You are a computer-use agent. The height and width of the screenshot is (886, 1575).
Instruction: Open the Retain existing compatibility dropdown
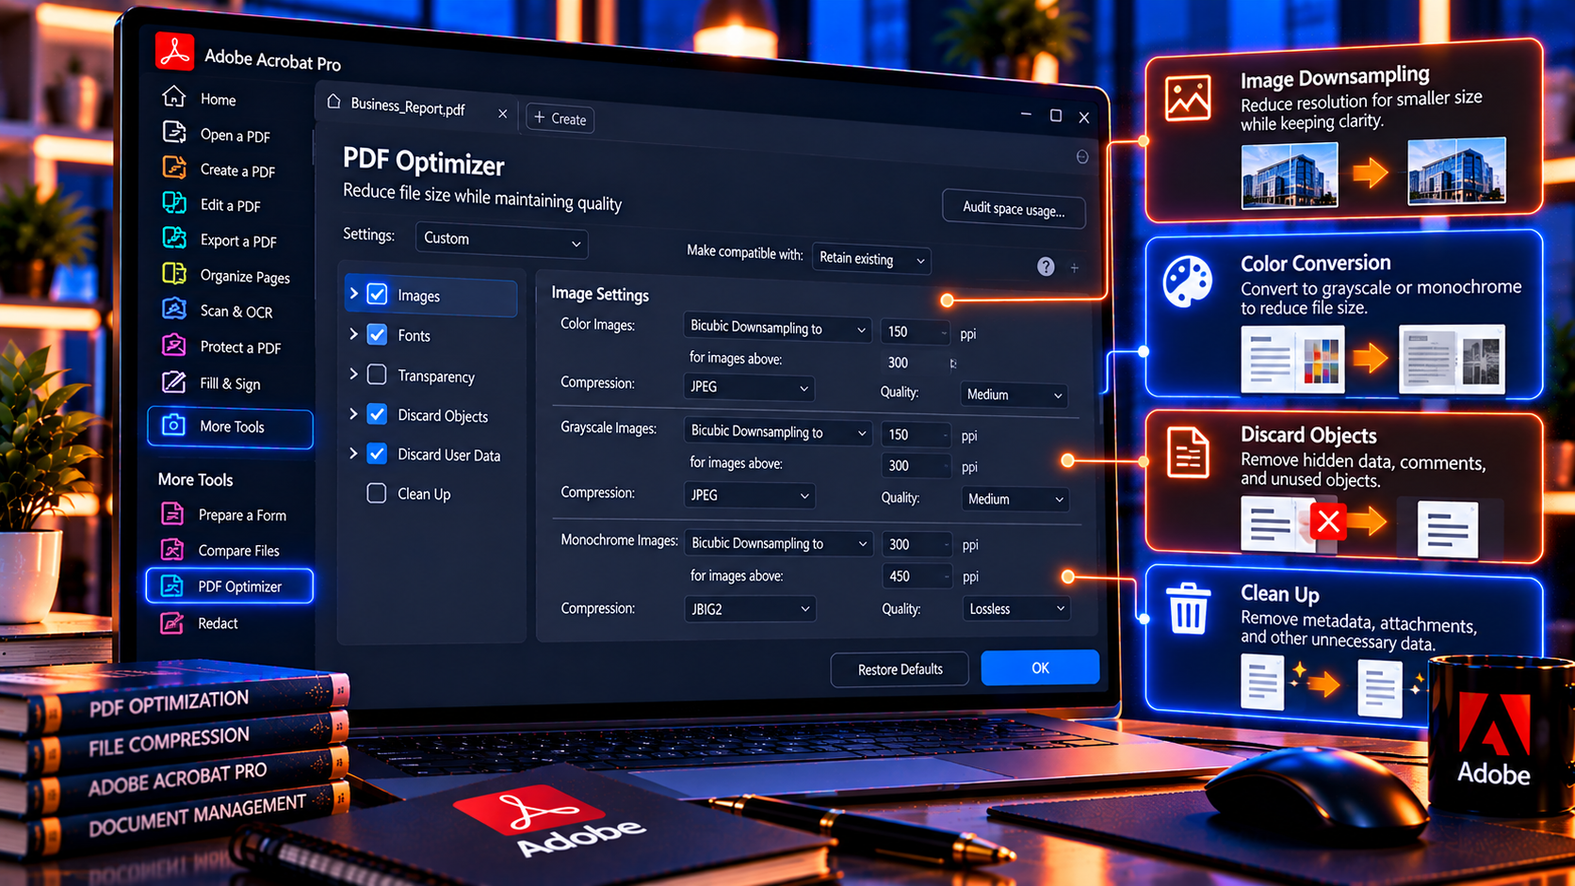coord(871,259)
